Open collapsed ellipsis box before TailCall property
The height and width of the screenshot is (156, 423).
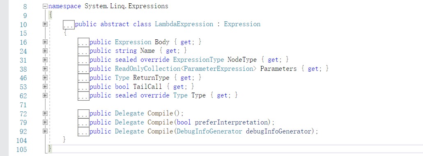83,87
